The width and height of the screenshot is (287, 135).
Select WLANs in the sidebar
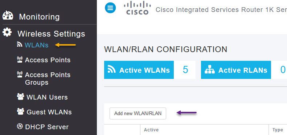pos(37,45)
